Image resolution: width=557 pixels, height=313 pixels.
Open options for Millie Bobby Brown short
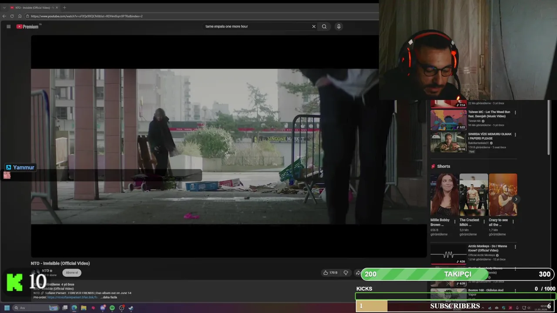tap(455, 221)
